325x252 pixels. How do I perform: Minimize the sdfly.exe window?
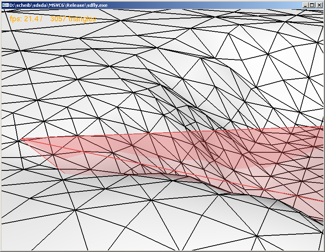(x=305, y=5)
